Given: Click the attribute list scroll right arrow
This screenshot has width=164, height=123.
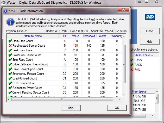Looking at the screenshot, I should pyautogui.click(x=119, y=99).
